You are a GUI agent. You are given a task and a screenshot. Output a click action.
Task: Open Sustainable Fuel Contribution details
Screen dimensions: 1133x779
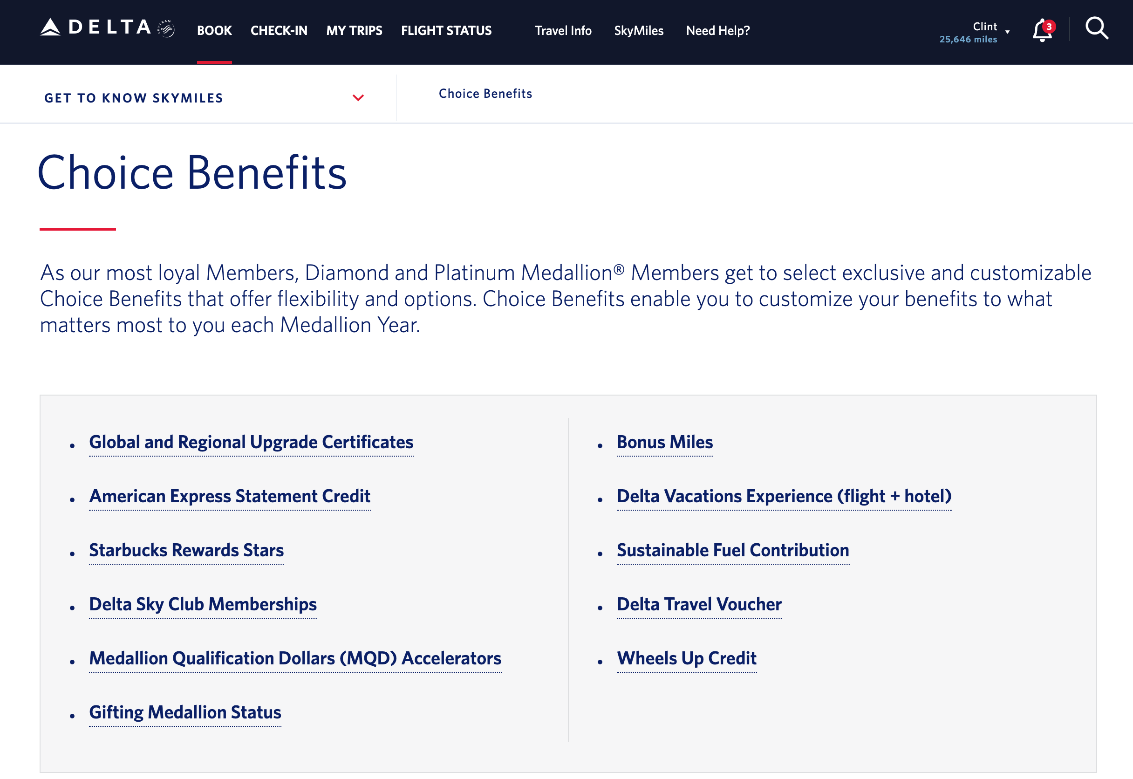point(732,550)
